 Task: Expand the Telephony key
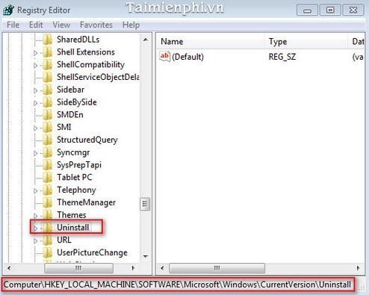pos(36,190)
